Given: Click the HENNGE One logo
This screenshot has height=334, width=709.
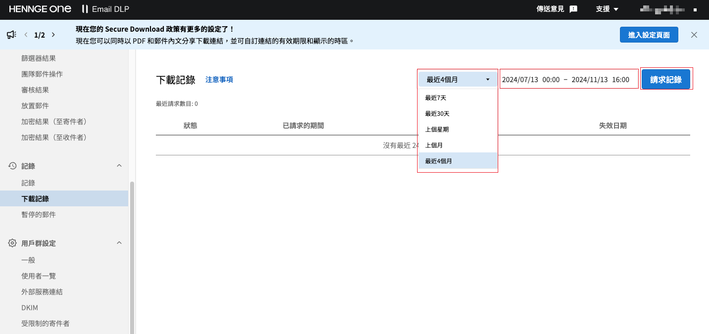Looking at the screenshot, I should pos(40,9).
